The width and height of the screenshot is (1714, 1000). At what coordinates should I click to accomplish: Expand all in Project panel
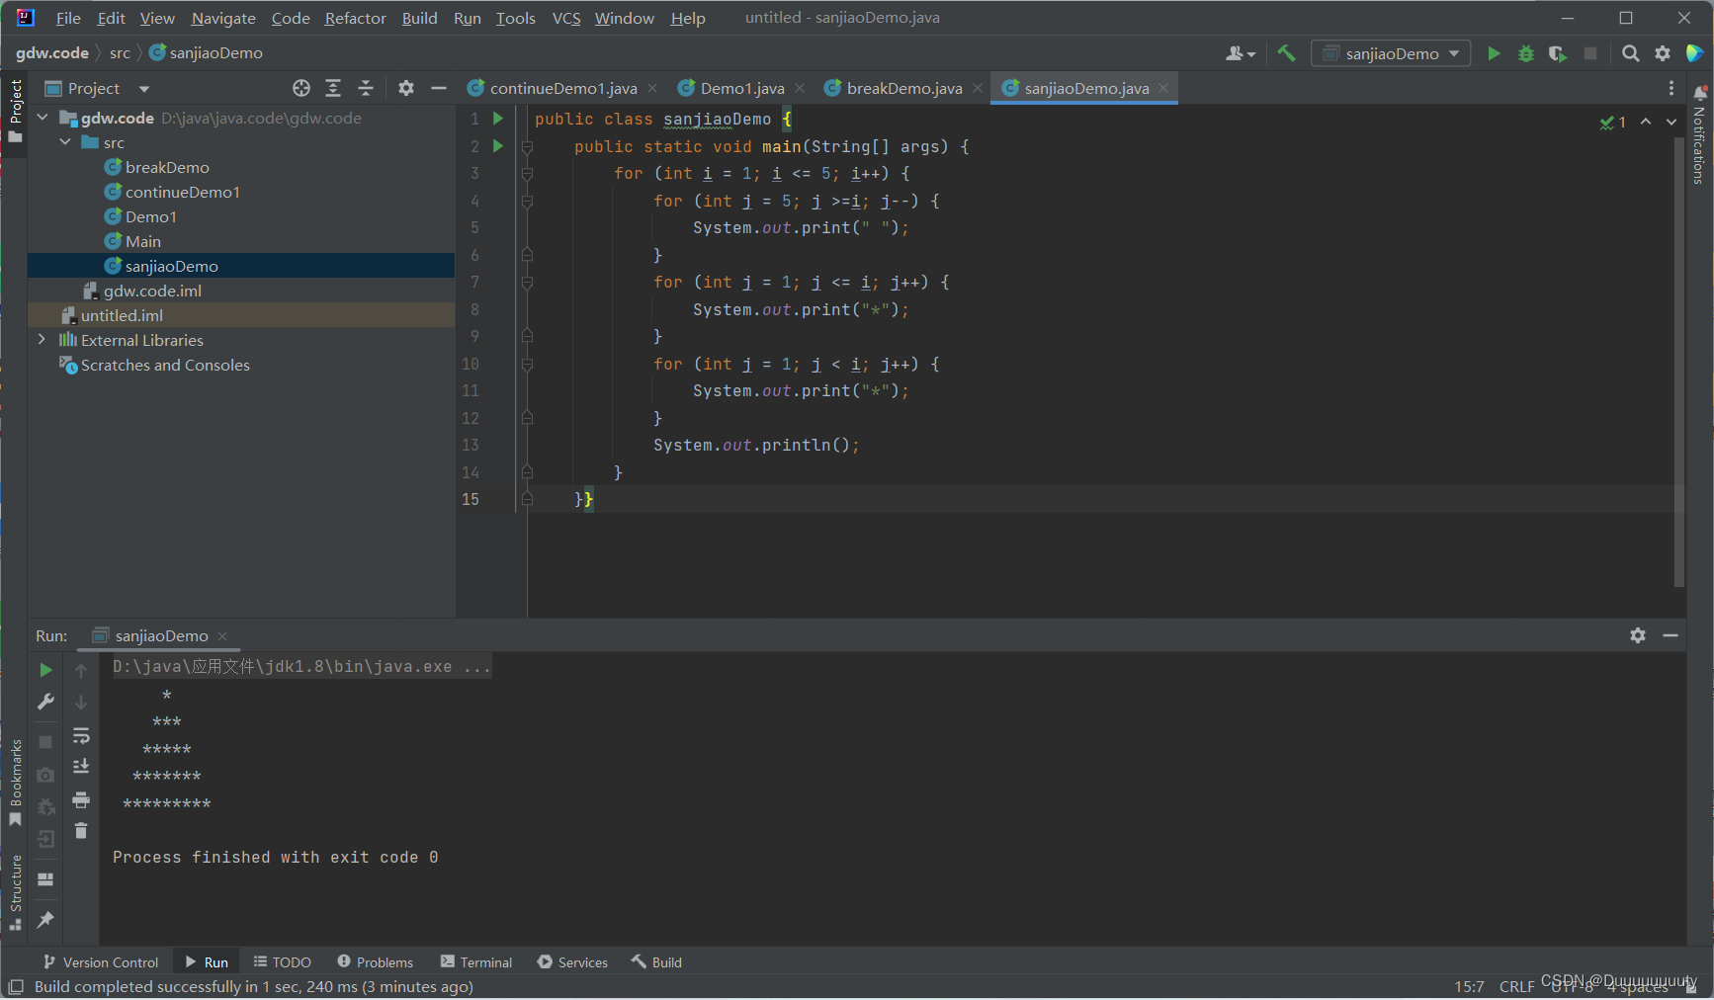[333, 88]
